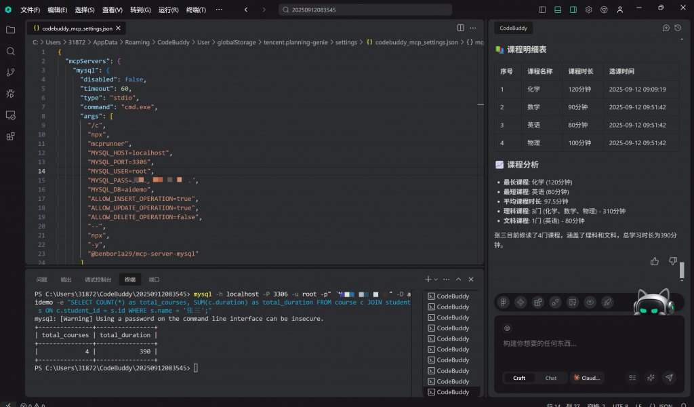Viewport: 694px width, 407px height.
Task: Send the message with paper plane button
Action: tap(669, 378)
